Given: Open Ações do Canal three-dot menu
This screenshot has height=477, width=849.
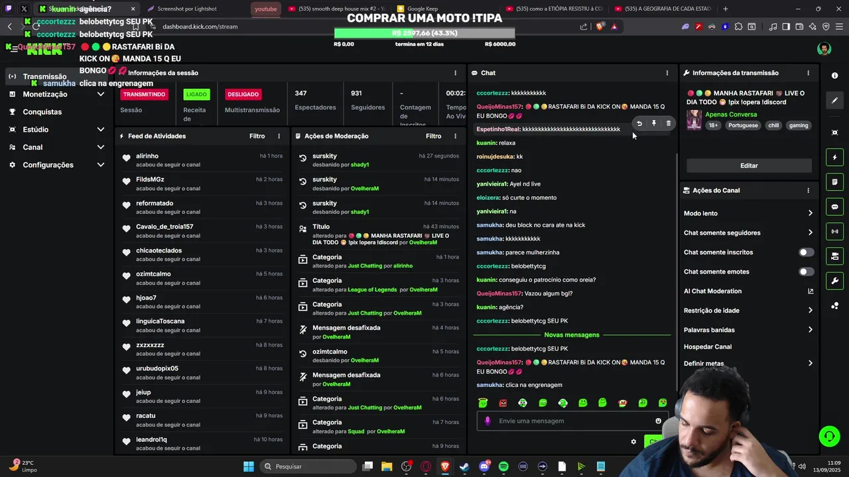Looking at the screenshot, I should pyautogui.click(x=808, y=190).
